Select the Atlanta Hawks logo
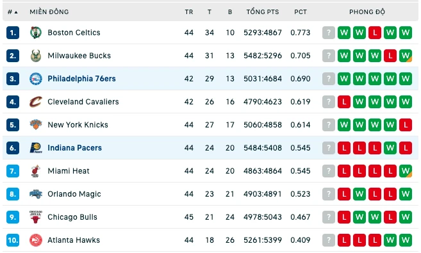The height and width of the screenshot is (253, 421). (36, 240)
